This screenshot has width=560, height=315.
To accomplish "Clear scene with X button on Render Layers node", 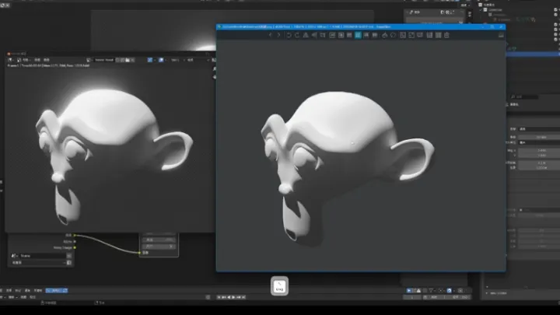I will coord(69,256).
